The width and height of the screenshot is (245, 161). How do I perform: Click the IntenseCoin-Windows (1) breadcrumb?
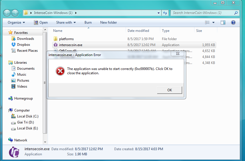point(53,13)
